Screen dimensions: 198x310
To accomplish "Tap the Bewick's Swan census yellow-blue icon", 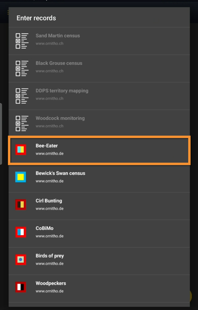I will pyautogui.click(x=21, y=177).
